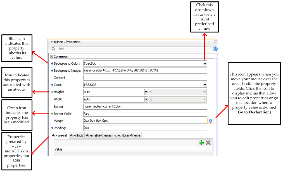Open the Width value dropdown
Screen dimensions: 283x172
[146, 99]
